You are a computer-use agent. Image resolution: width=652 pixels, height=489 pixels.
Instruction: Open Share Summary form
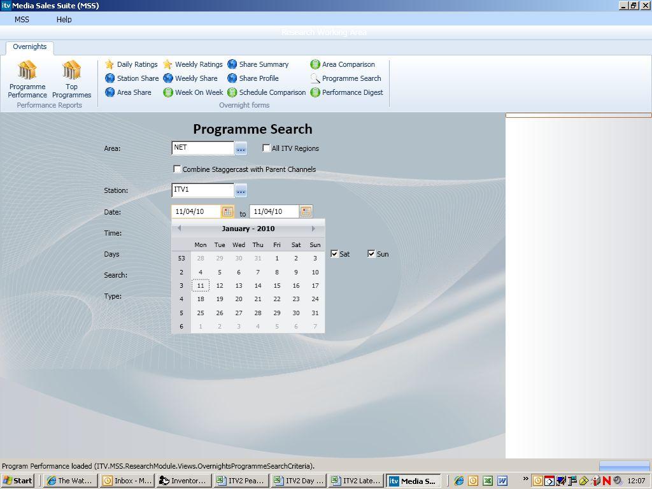(x=258, y=64)
